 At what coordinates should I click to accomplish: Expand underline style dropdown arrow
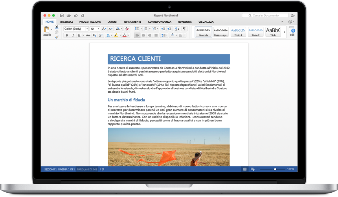pos(83,36)
